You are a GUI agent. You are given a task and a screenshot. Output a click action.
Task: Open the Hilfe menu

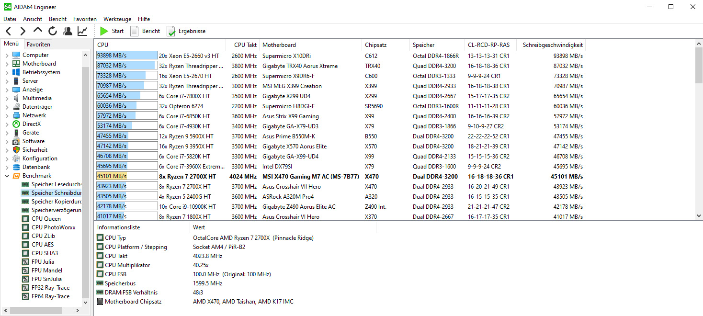click(144, 19)
